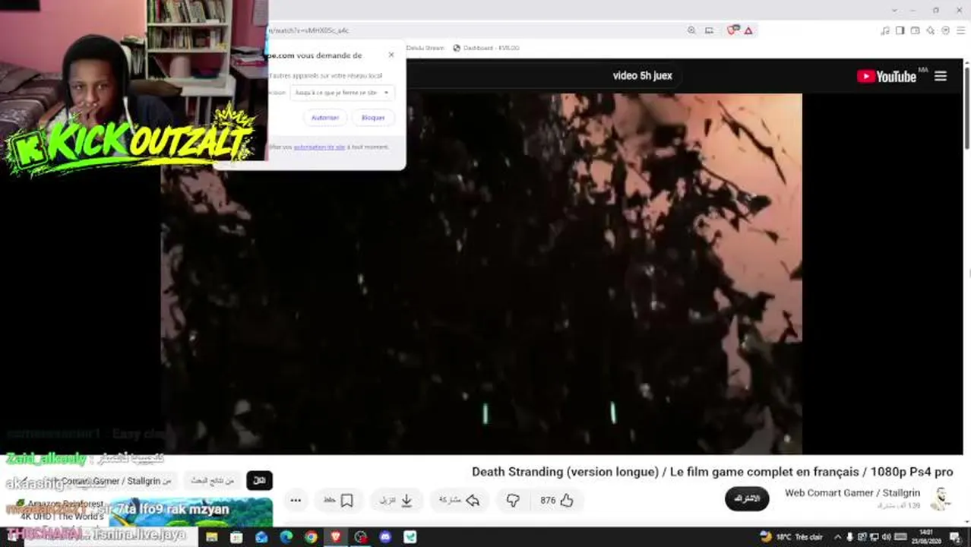Viewport: 971px width, 547px height.
Task: Close the site permission popup
Action: pyautogui.click(x=391, y=55)
